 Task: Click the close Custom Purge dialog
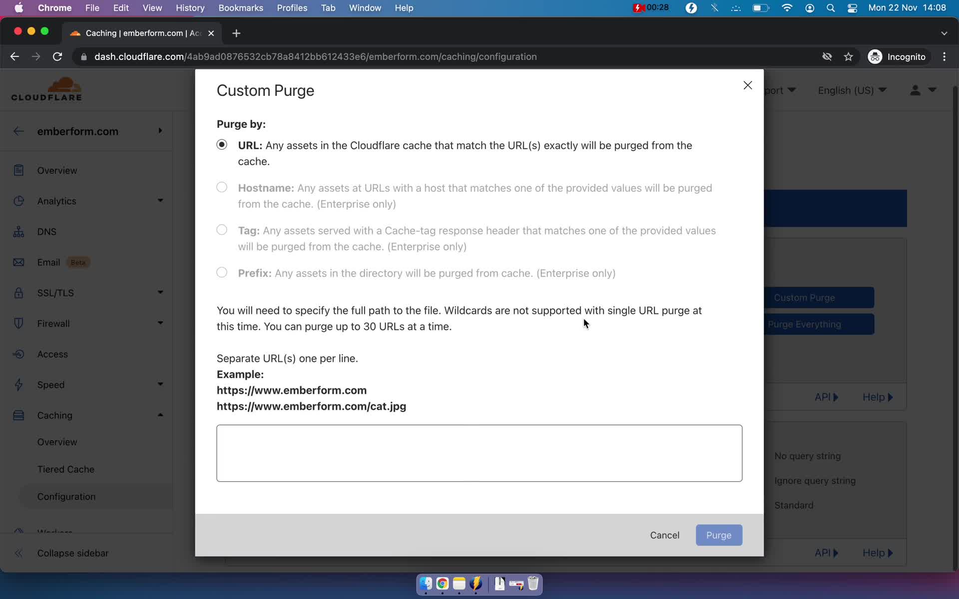pos(748,85)
